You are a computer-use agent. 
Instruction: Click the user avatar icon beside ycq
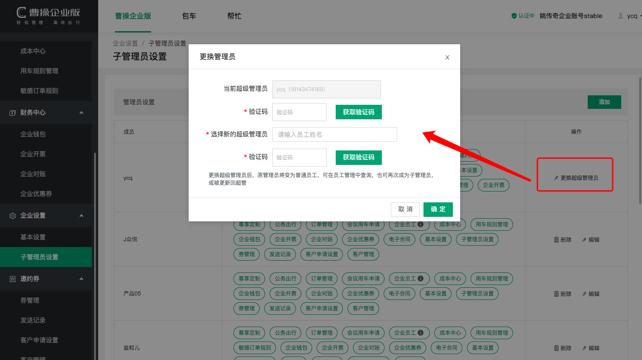pyautogui.click(x=621, y=16)
